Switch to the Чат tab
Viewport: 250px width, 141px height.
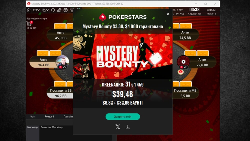[32, 116]
